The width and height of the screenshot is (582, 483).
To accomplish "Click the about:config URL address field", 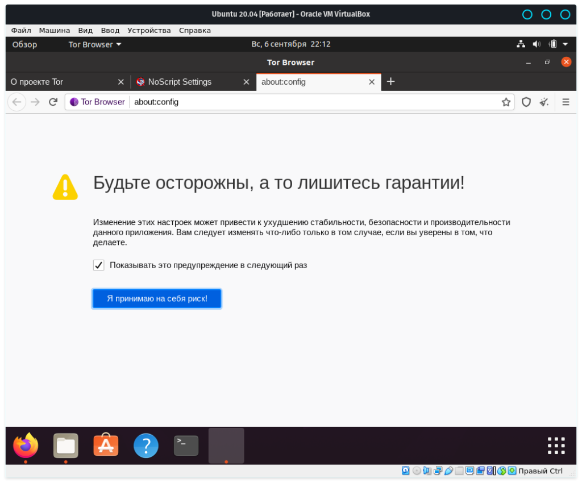I will point(313,102).
